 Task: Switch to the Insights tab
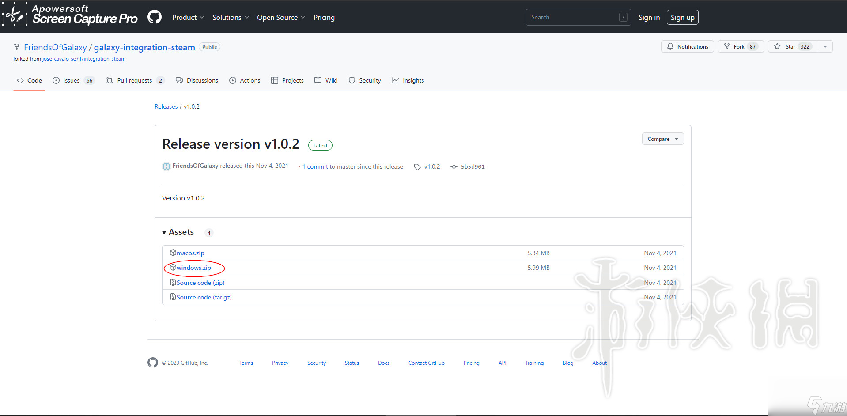[x=408, y=80]
